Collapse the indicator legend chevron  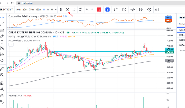point(11,45)
